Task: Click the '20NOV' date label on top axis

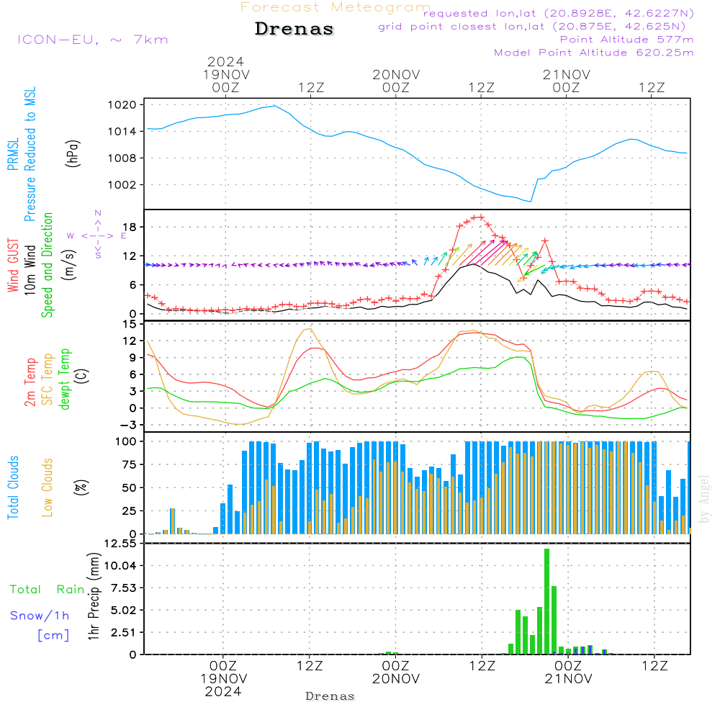Action: tap(395, 75)
